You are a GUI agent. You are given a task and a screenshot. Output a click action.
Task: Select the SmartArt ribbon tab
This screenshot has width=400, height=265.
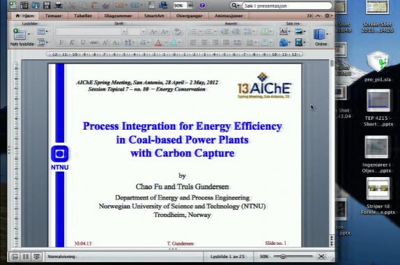(154, 16)
